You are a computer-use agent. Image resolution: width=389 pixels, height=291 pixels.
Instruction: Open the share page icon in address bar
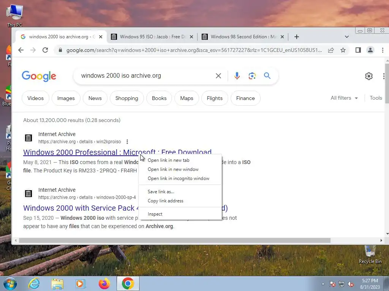click(331, 50)
